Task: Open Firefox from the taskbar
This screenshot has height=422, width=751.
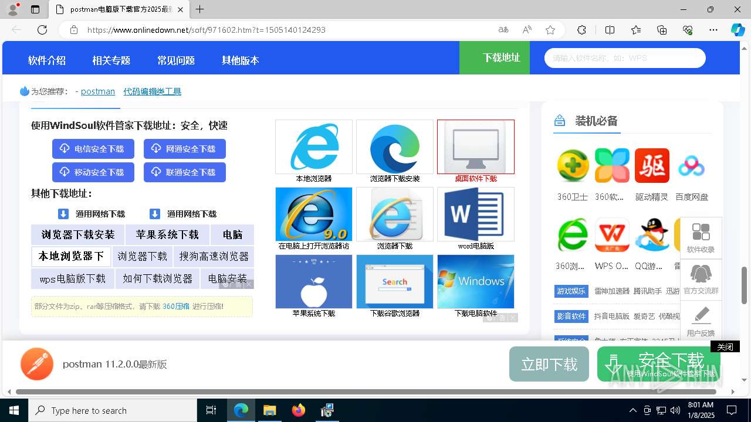Action: [x=299, y=410]
